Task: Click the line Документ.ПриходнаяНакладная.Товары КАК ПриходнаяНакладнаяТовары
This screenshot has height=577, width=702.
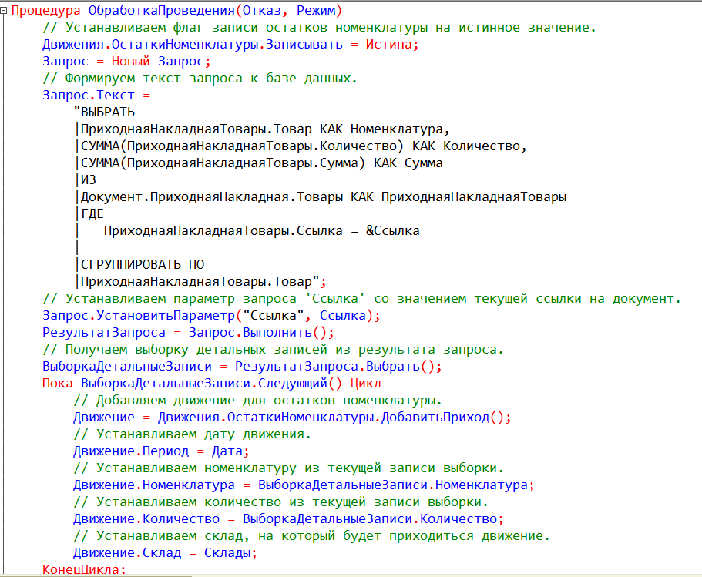Action: pos(321,197)
